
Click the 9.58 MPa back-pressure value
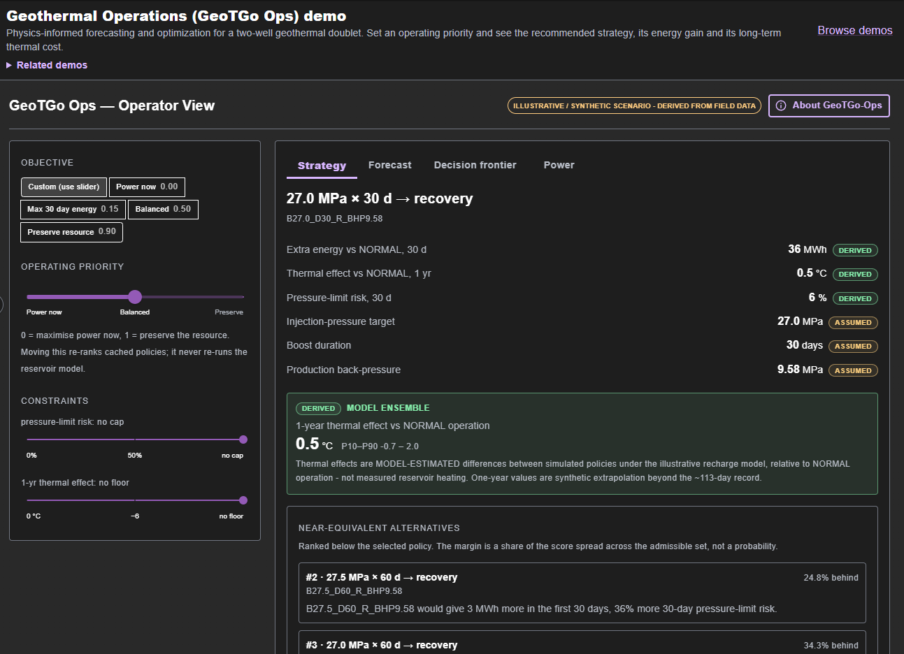pos(800,370)
